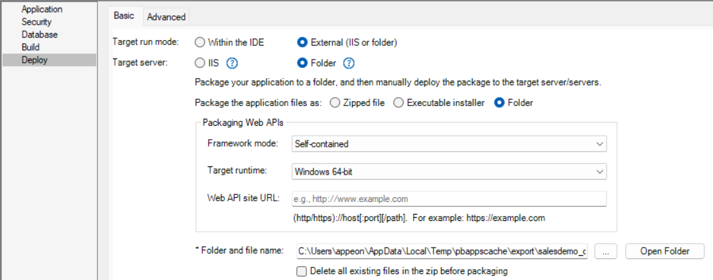
Task: Switch to the Advanced tab
Action: coord(166,17)
